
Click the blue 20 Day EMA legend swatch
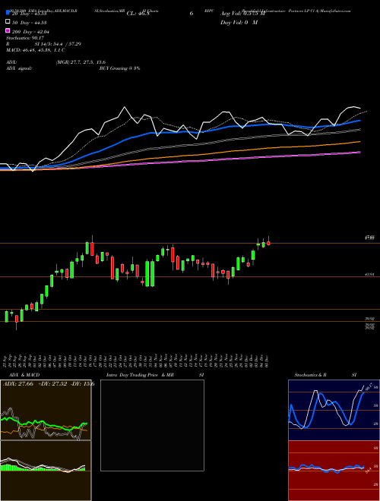(8, 12)
